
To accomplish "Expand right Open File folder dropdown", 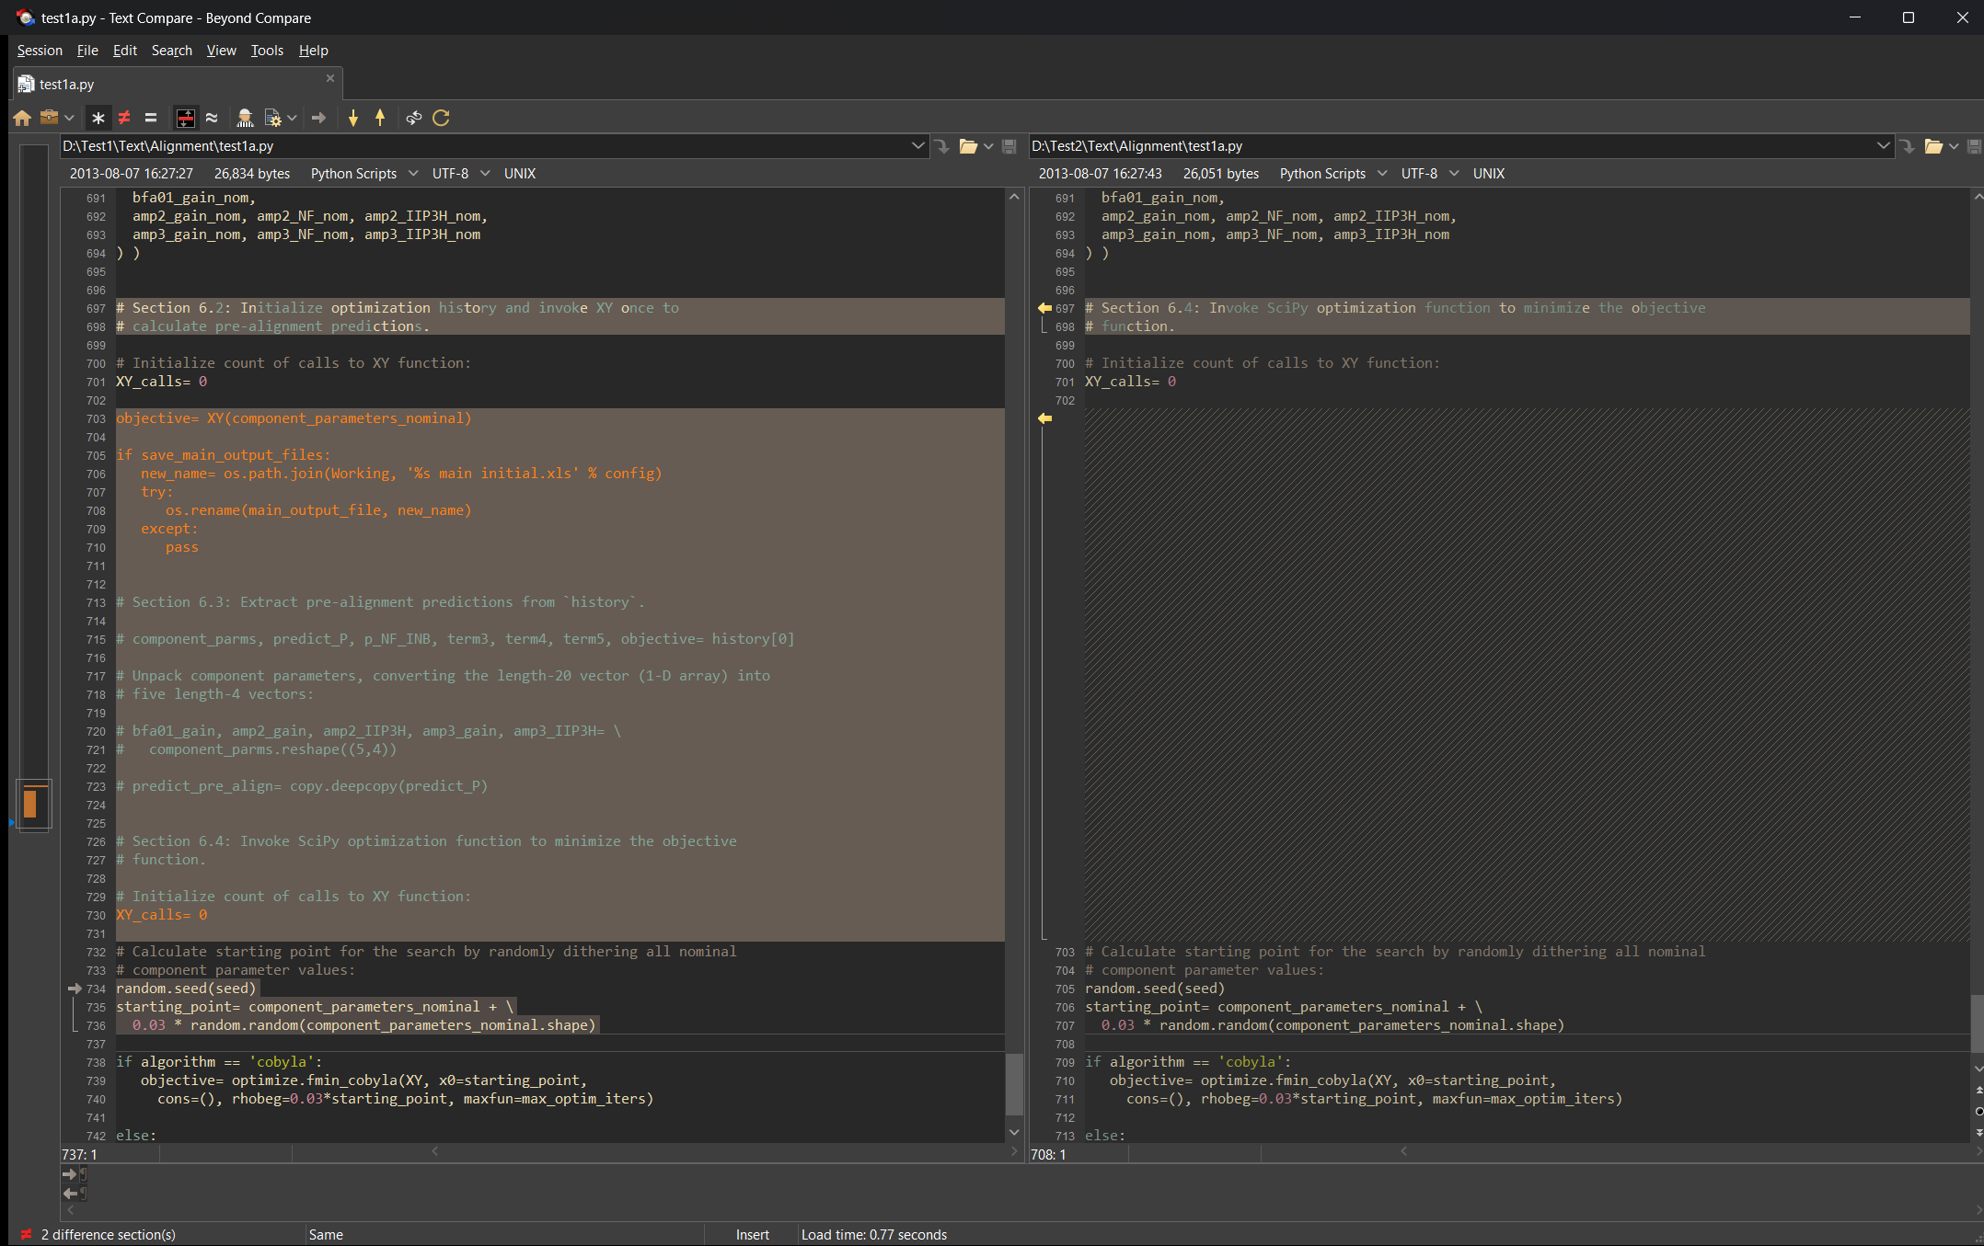I will tap(1954, 146).
